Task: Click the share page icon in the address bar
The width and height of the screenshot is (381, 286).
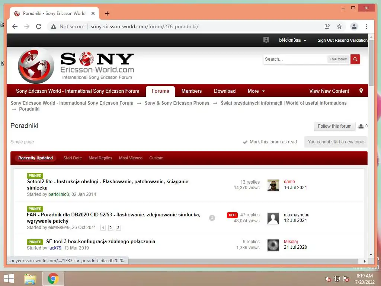Action: pos(327,26)
